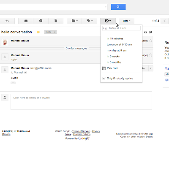
Task: Click the yellow importance marker
Action: pyautogui.click(x=38, y=32)
